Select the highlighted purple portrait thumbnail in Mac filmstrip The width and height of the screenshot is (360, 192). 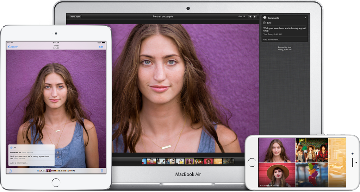pyautogui.click(x=189, y=161)
